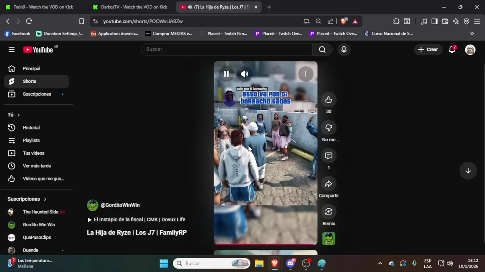Open the YouTube notifications bell

point(452,49)
